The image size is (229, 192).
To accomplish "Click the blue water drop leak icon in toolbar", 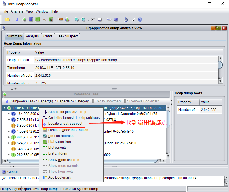I will pyautogui.click(x=17, y=20).
